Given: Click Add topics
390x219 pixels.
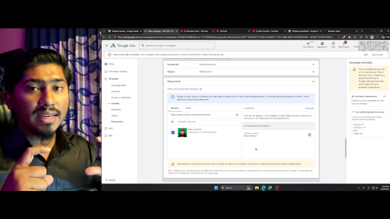Looking at the screenshot, I should [x=205, y=72].
